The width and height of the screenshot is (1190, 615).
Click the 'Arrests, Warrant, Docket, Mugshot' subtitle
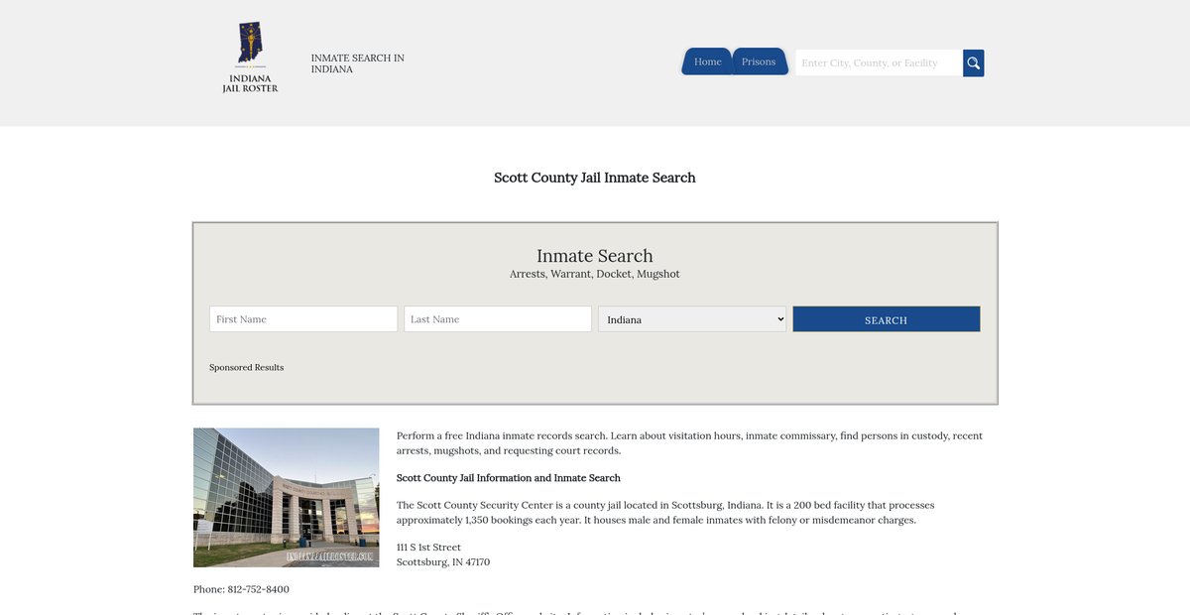point(595,274)
